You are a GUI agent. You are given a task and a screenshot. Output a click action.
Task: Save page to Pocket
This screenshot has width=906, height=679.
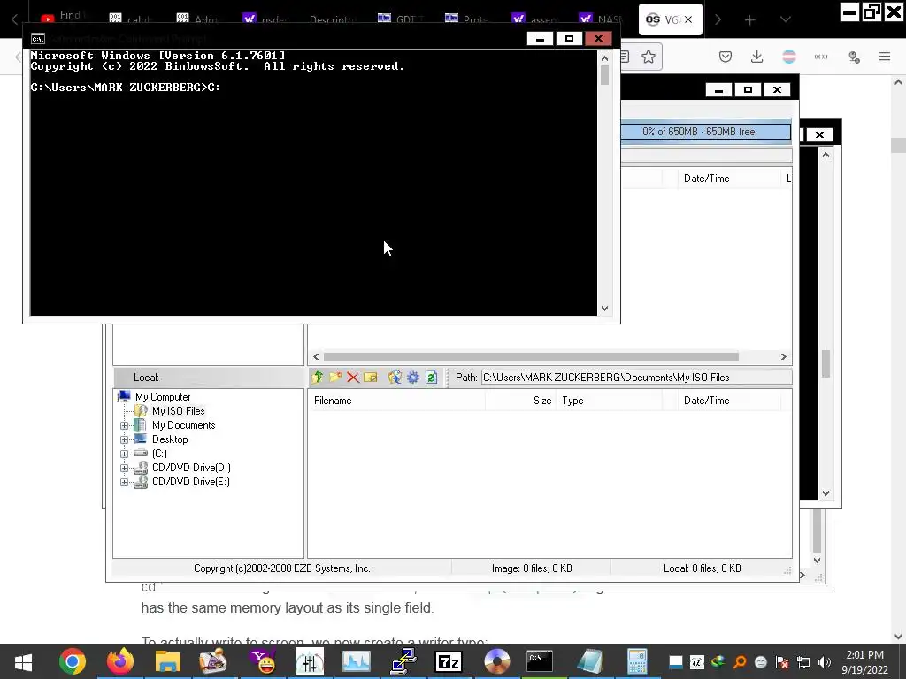tap(726, 57)
